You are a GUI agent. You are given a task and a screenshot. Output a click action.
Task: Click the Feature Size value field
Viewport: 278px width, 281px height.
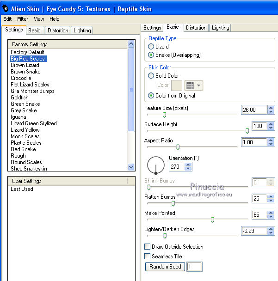(x=254, y=110)
